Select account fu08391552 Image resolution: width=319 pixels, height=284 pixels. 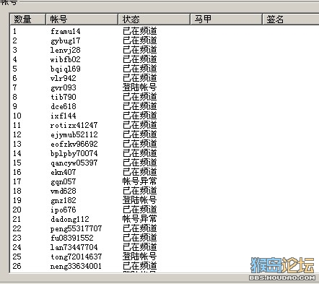(x=71, y=238)
